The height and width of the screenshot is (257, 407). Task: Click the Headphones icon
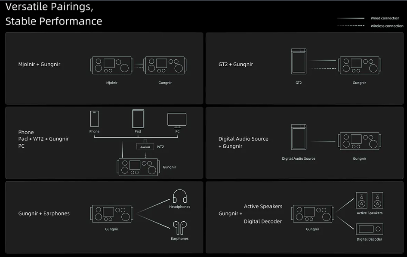pos(179,196)
